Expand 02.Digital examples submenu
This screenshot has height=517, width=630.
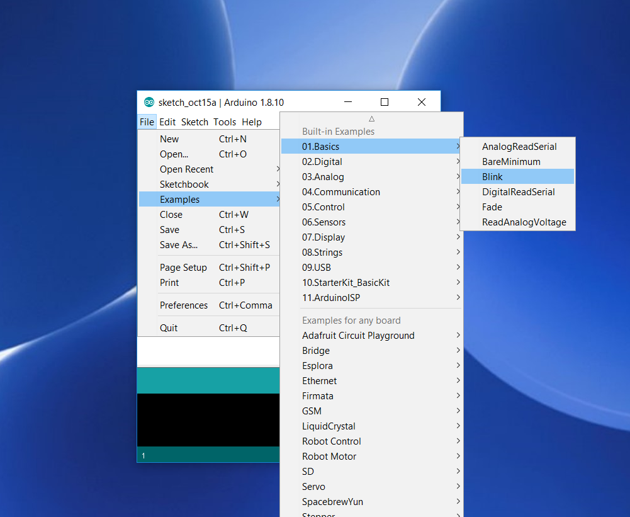click(x=371, y=162)
